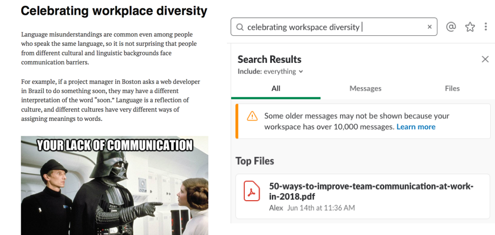Expand the Include: everything dropdown

click(270, 72)
